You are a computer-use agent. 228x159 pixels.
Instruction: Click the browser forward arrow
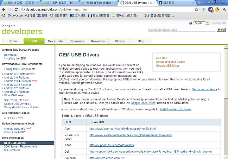coord(10,10)
